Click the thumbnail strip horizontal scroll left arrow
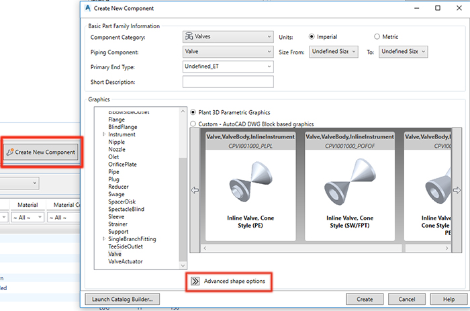The image size is (470, 311). click(205, 248)
